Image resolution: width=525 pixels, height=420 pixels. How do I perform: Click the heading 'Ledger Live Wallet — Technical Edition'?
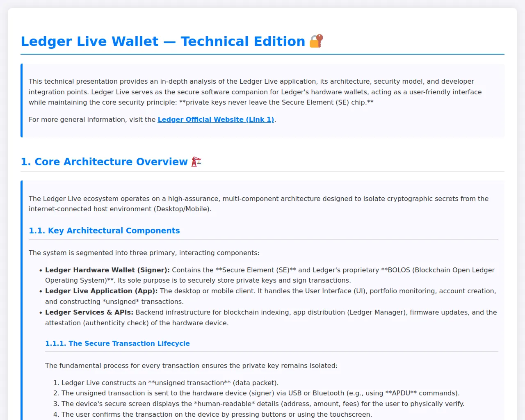pyautogui.click(x=163, y=41)
